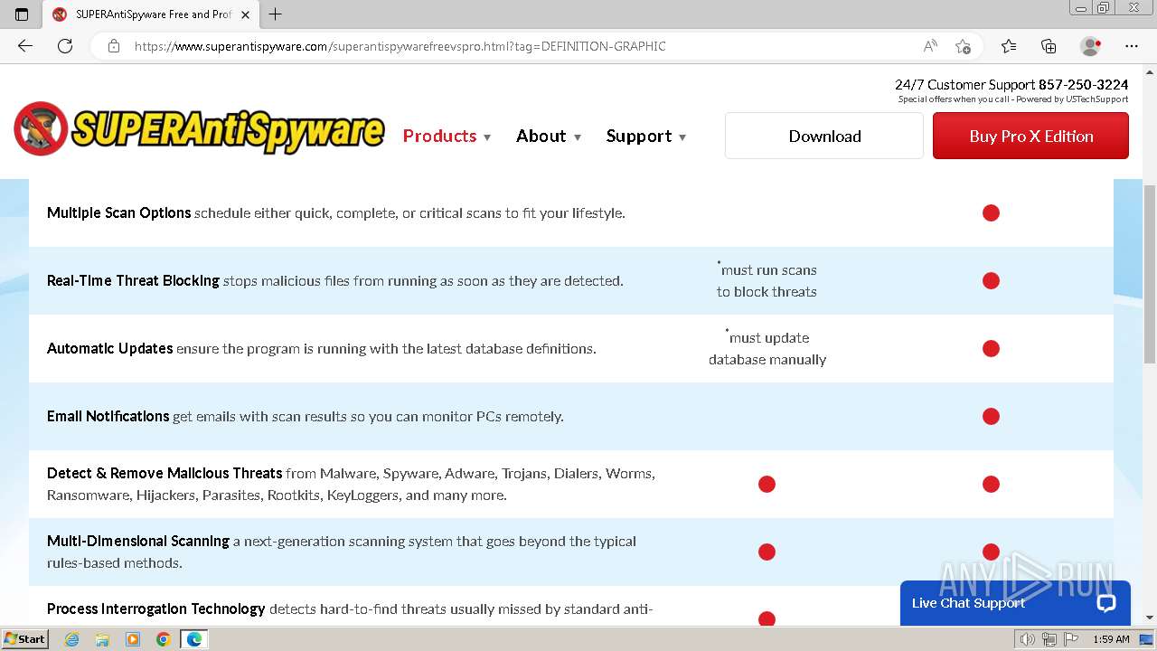This screenshot has width=1157, height=651.
Task: Open tab actions menu
Action: point(22,14)
